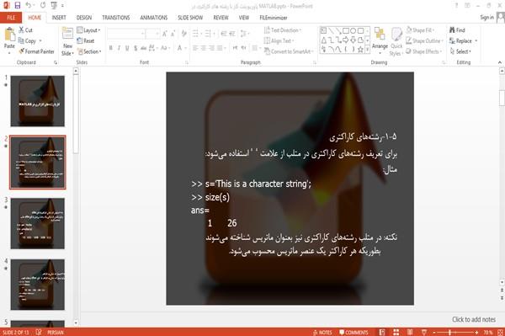
Task: Open spell check icon in status bar
Action: coord(39,332)
